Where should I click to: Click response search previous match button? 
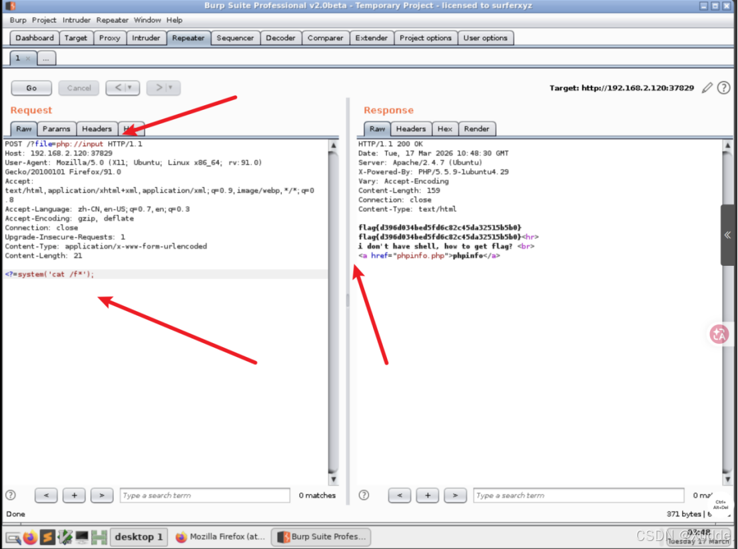400,495
